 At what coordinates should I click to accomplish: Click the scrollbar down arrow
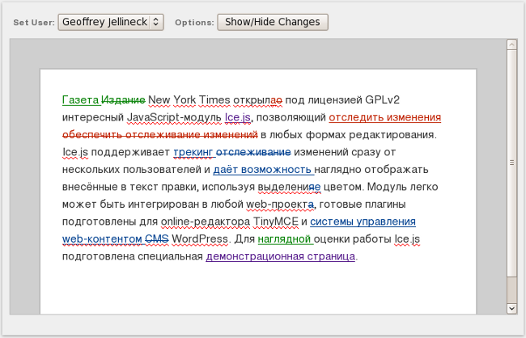coord(511,308)
